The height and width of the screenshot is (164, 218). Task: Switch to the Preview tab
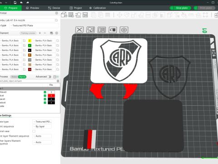click(32, 8)
